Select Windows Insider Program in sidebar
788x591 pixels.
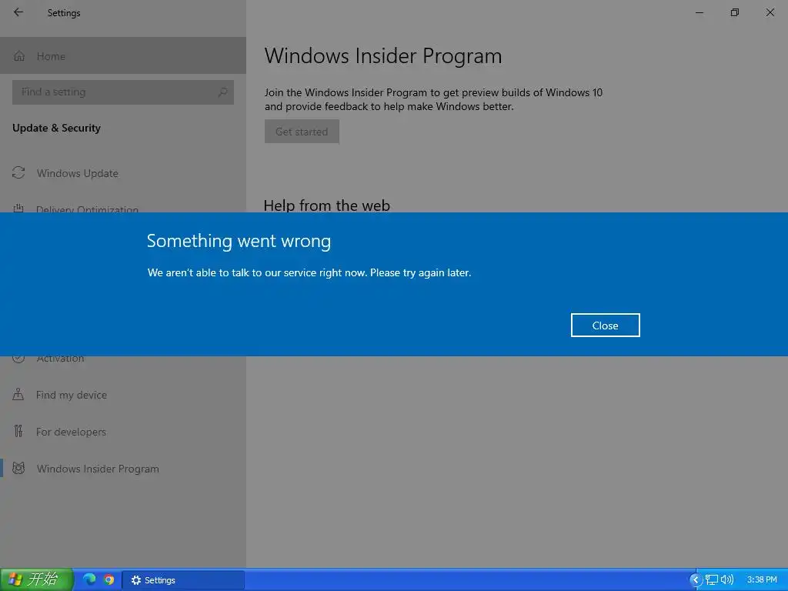pos(123,469)
